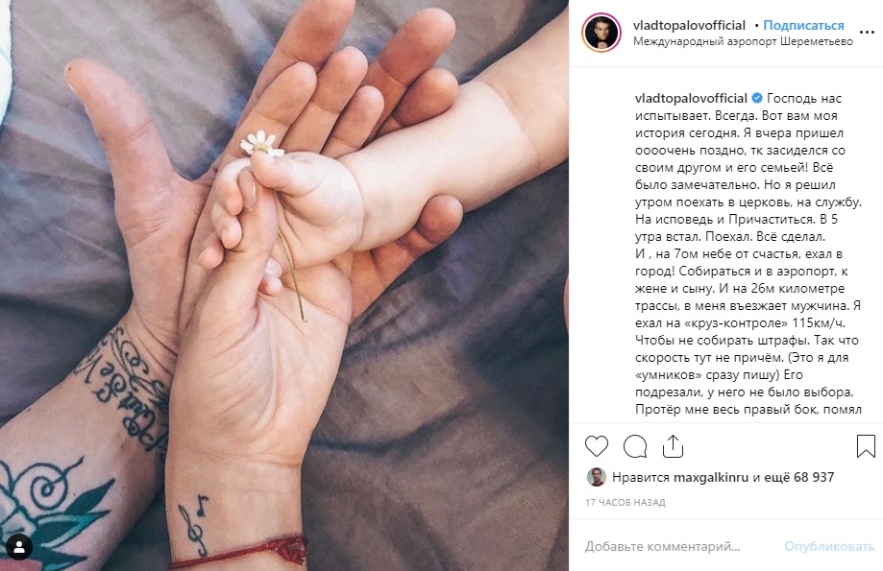Open maxgalkinru small avatar
Image resolution: width=883 pixels, height=571 pixels.
597,477
